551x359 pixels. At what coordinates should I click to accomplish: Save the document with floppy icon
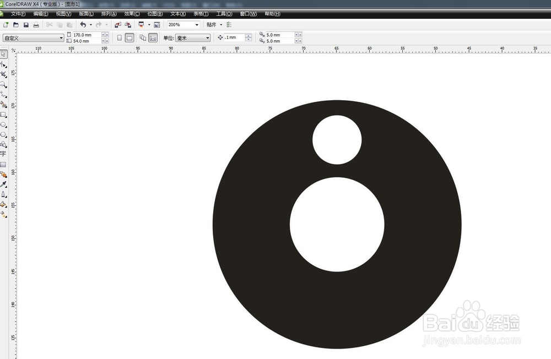26,25
